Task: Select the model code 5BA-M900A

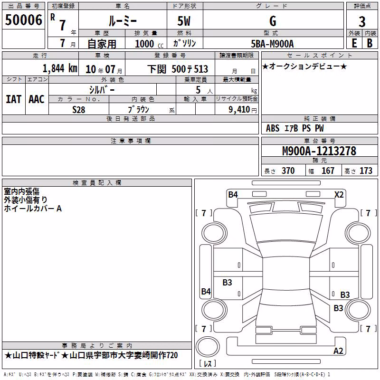Action: point(272,44)
